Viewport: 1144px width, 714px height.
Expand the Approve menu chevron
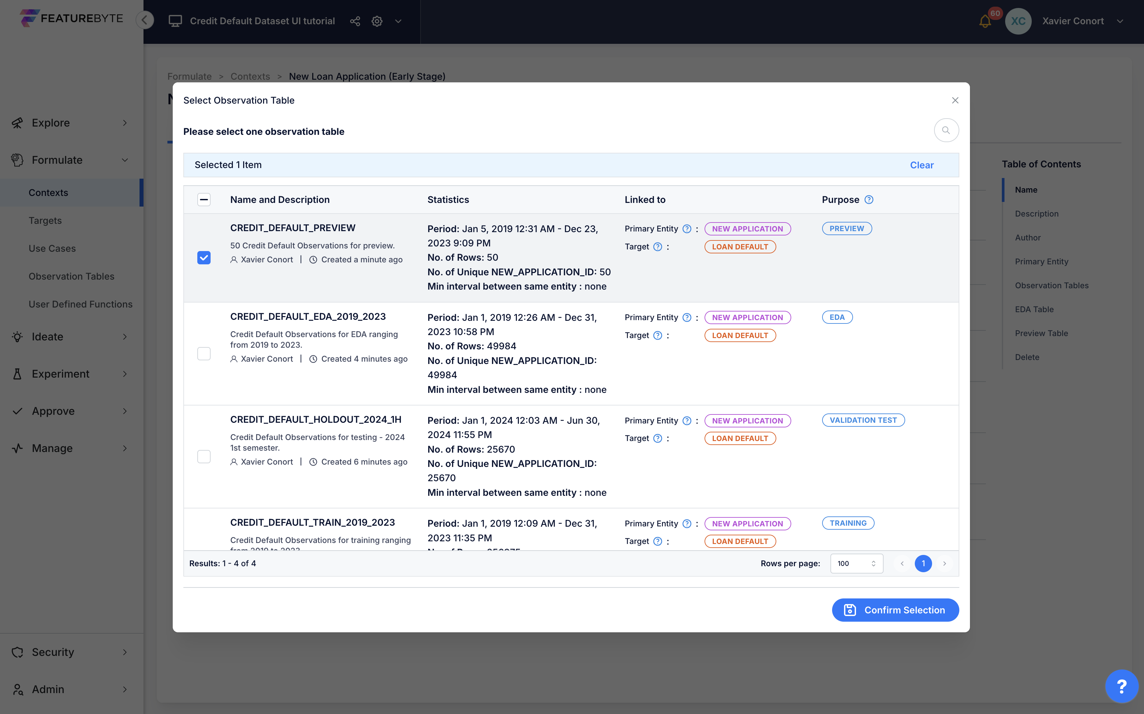(x=125, y=411)
